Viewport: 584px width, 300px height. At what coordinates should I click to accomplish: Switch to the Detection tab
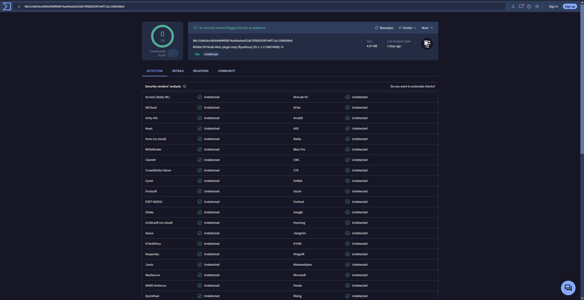click(155, 71)
